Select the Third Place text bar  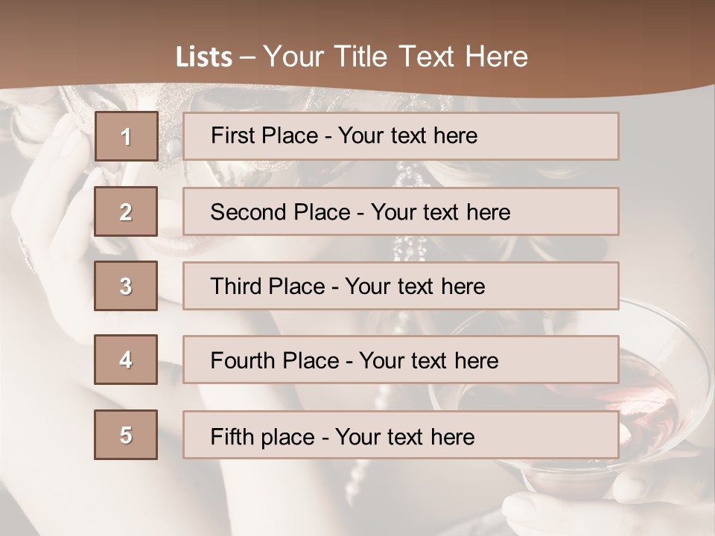coord(401,286)
